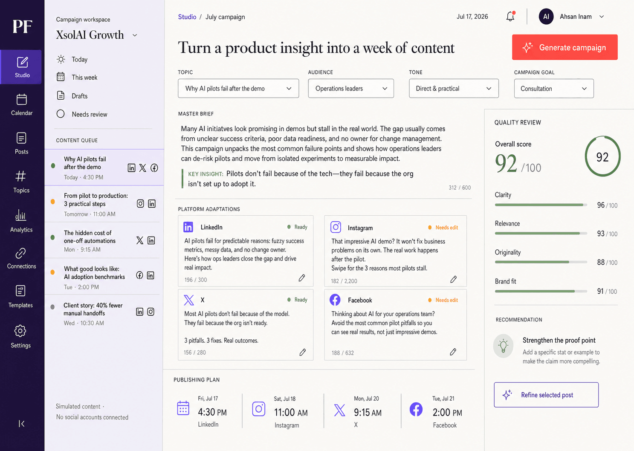This screenshot has height=451, width=634.
Task: Click the circular 92 overall score gauge
Action: click(602, 156)
